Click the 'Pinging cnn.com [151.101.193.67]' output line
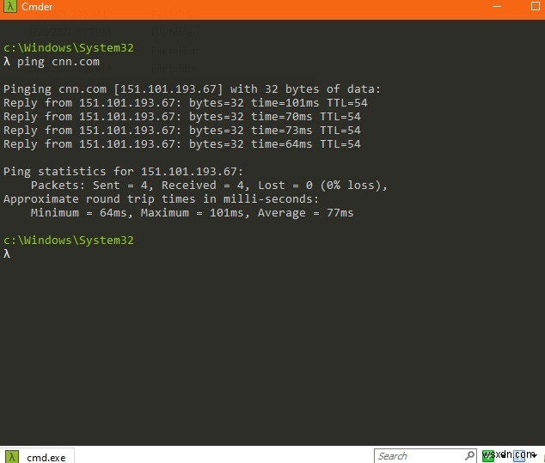This screenshot has height=463, width=545. (192, 89)
